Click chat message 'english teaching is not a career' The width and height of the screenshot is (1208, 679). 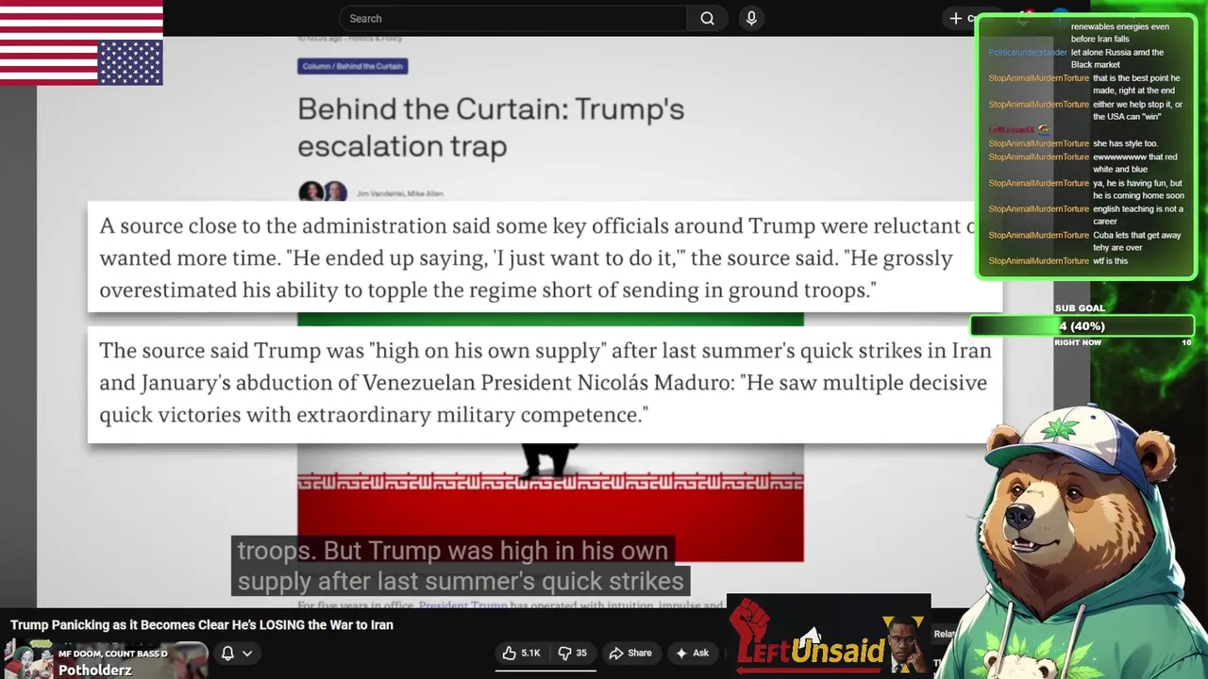coord(1137,215)
